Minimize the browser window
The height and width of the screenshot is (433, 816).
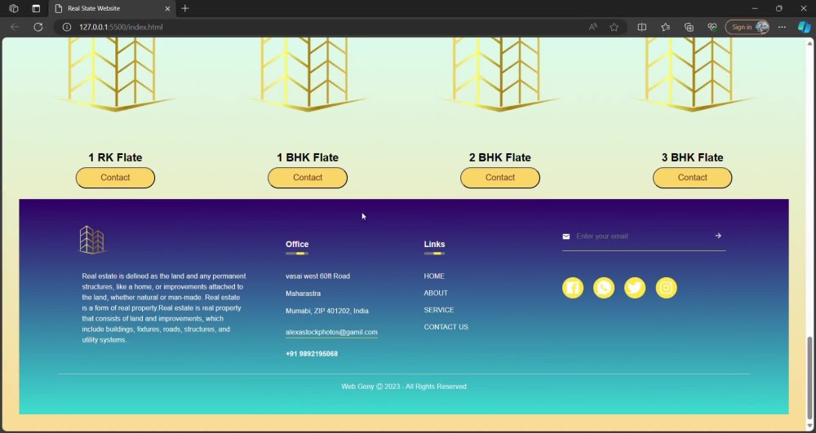(x=755, y=8)
